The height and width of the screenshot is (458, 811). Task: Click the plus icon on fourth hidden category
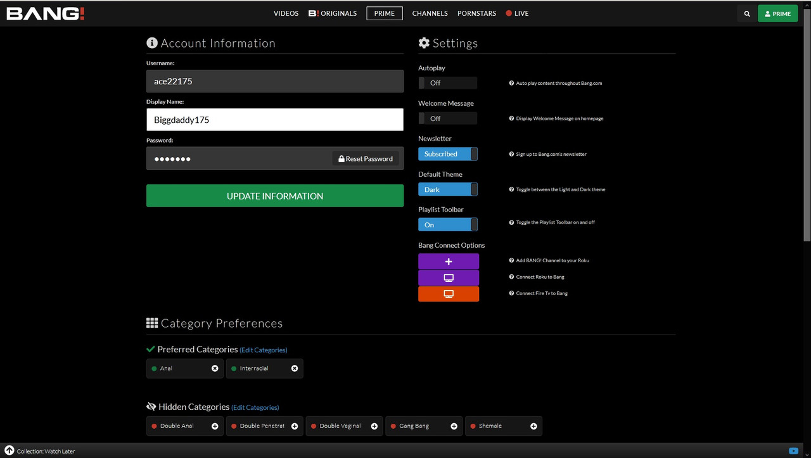[x=454, y=426]
